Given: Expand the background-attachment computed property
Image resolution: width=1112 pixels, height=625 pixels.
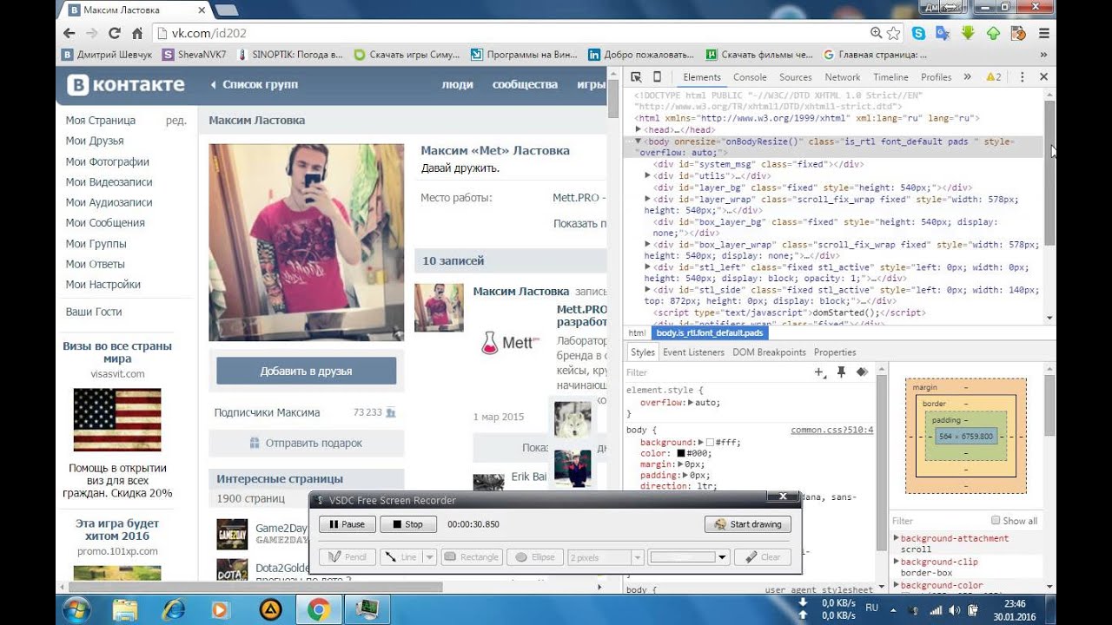Looking at the screenshot, I should click(897, 538).
